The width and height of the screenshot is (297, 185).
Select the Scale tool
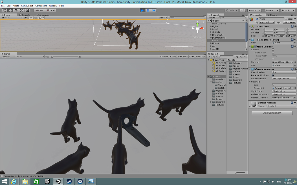coord(21,10)
